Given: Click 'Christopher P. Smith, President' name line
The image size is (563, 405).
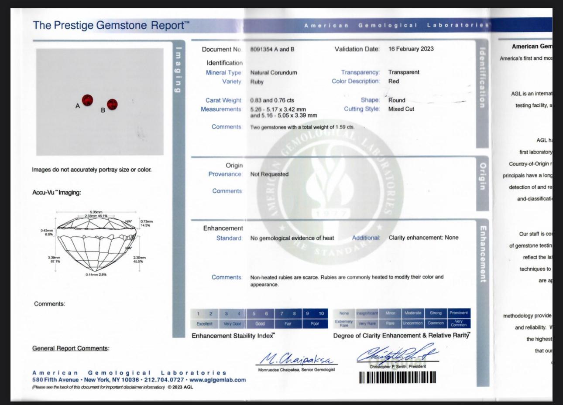Looking at the screenshot, I should coord(398,367).
